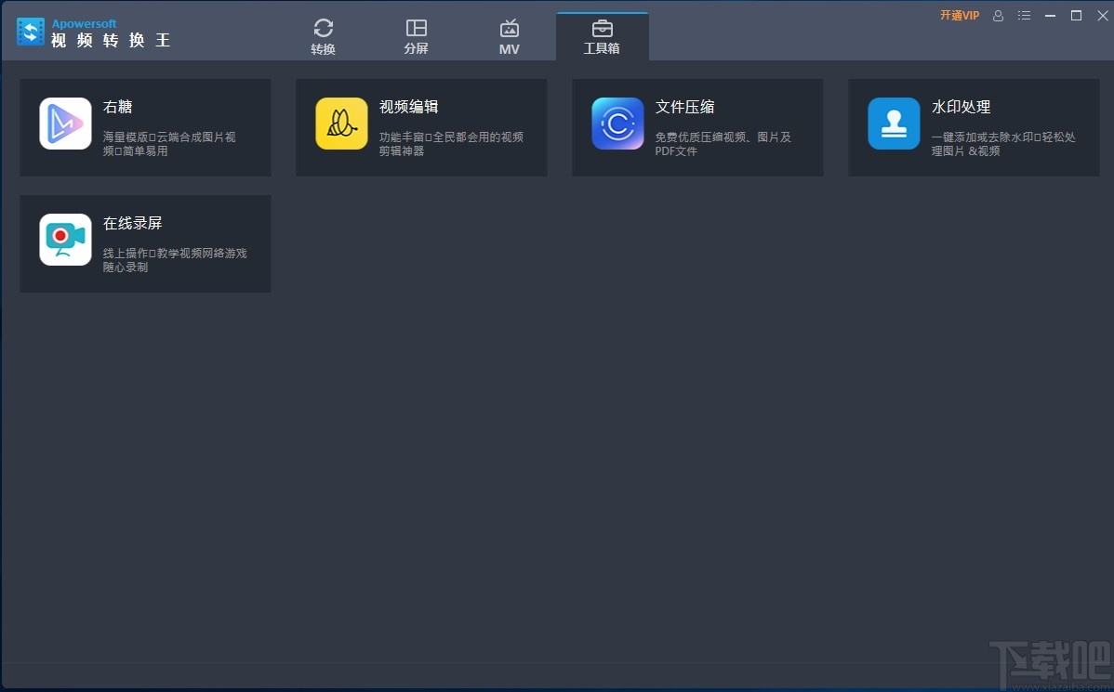Click the 开通VIP upgrade link
The height and width of the screenshot is (692, 1114).
[x=959, y=16]
